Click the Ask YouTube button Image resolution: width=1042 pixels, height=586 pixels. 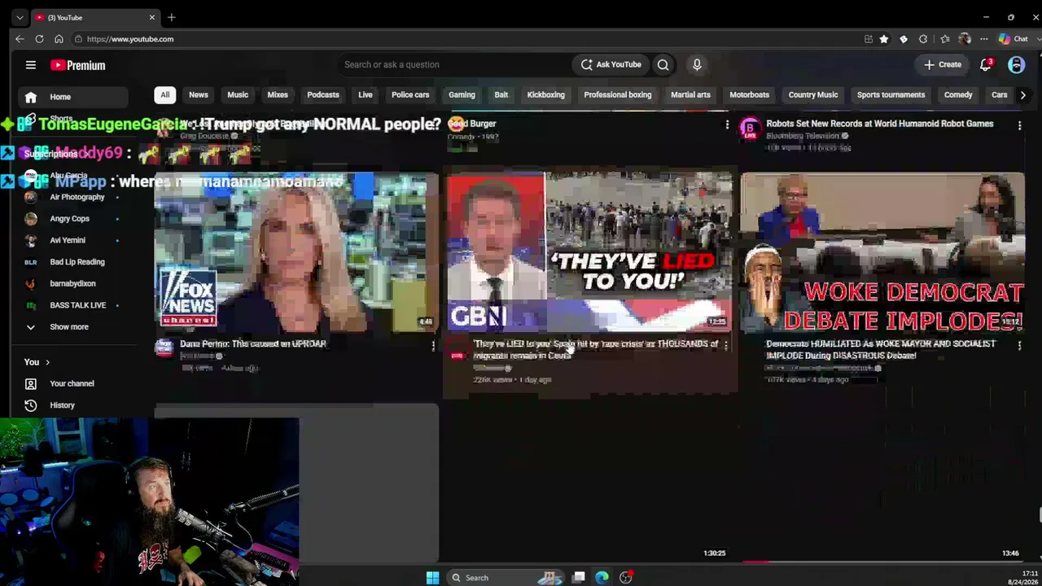click(x=611, y=65)
